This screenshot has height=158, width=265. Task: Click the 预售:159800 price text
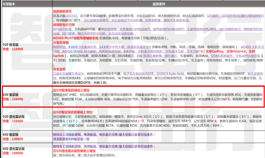point(13,121)
